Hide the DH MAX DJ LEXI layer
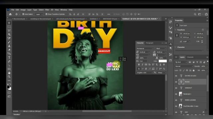 click(176, 76)
